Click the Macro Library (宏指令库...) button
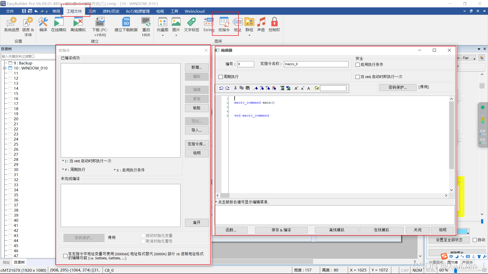This screenshot has height=274, width=488. (x=197, y=144)
